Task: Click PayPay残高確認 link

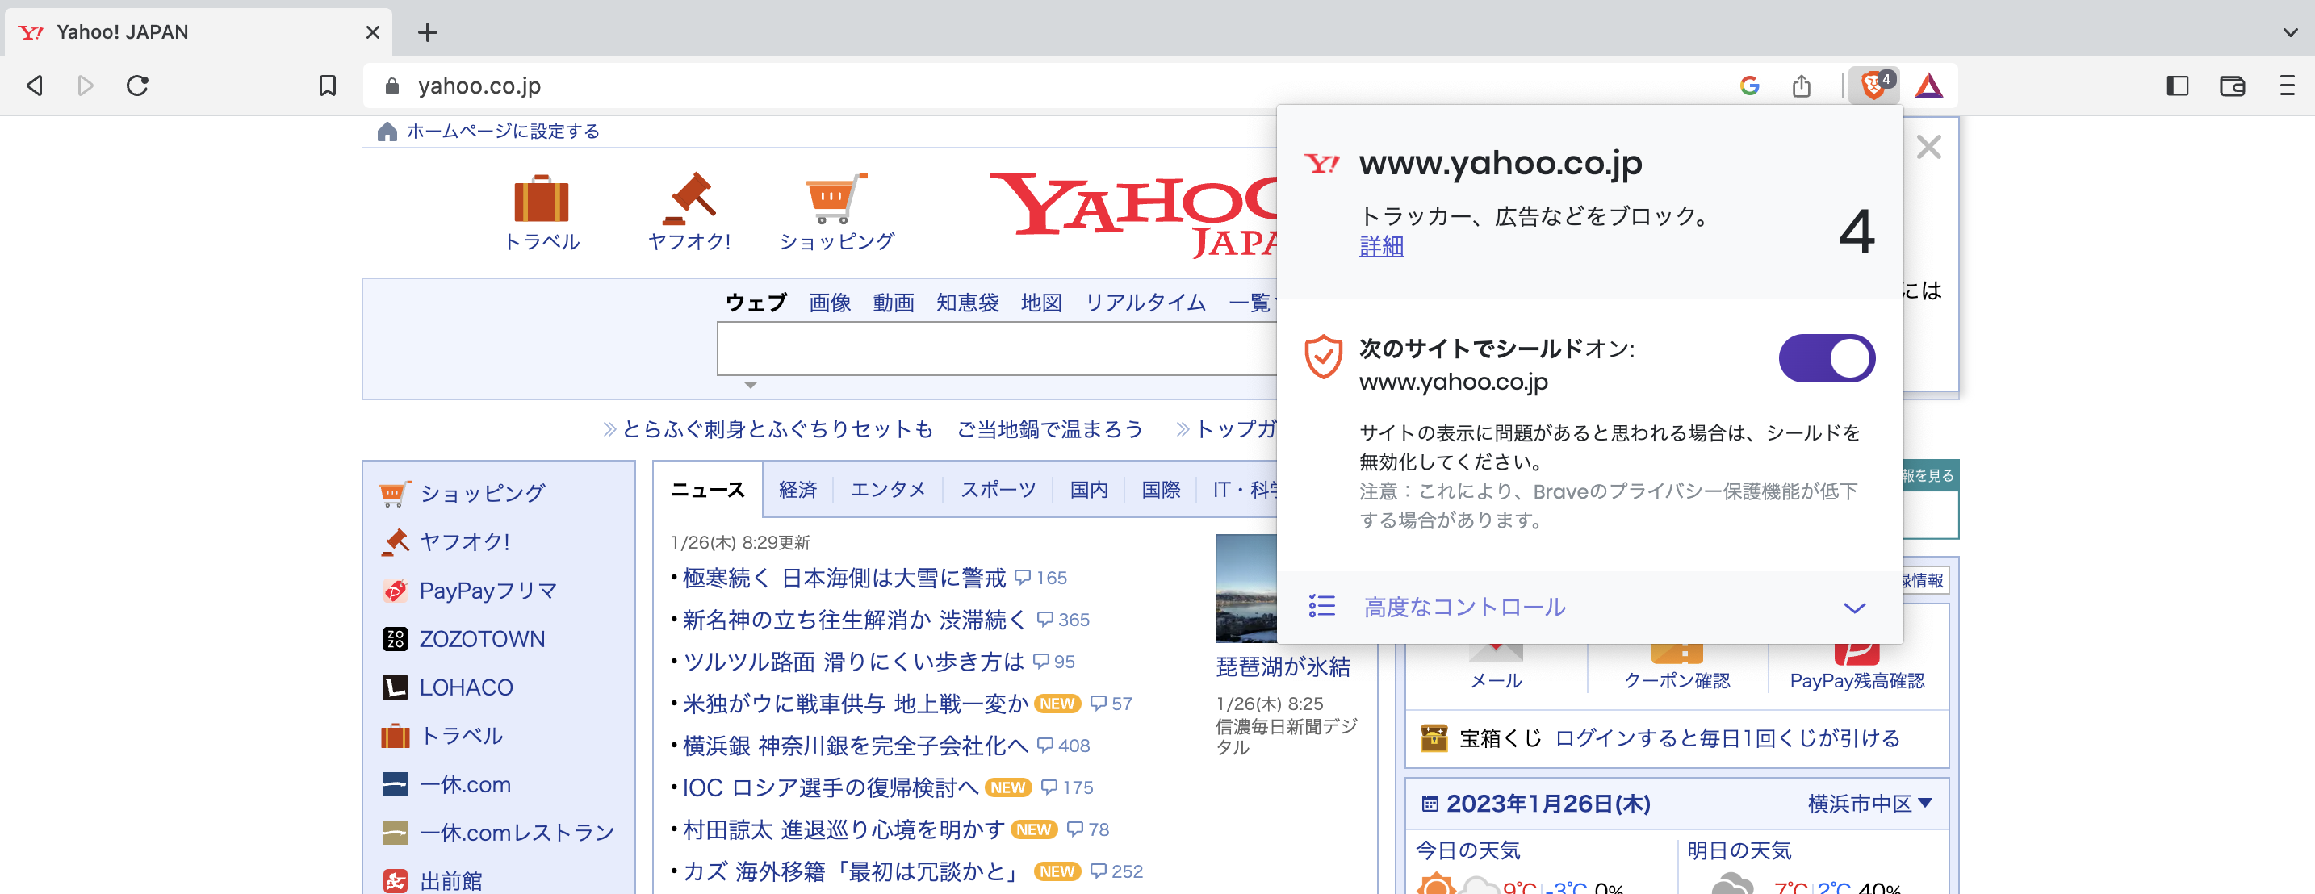Action: click(1857, 681)
